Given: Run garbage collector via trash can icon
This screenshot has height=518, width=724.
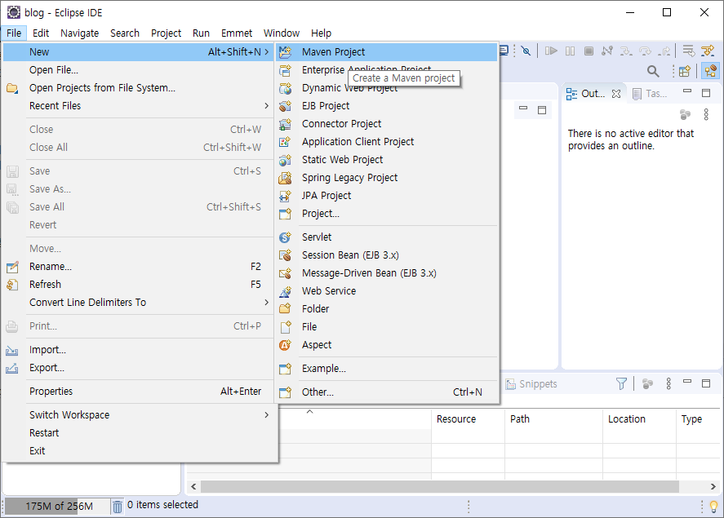Looking at the screenshot, I should pos(118,507).
